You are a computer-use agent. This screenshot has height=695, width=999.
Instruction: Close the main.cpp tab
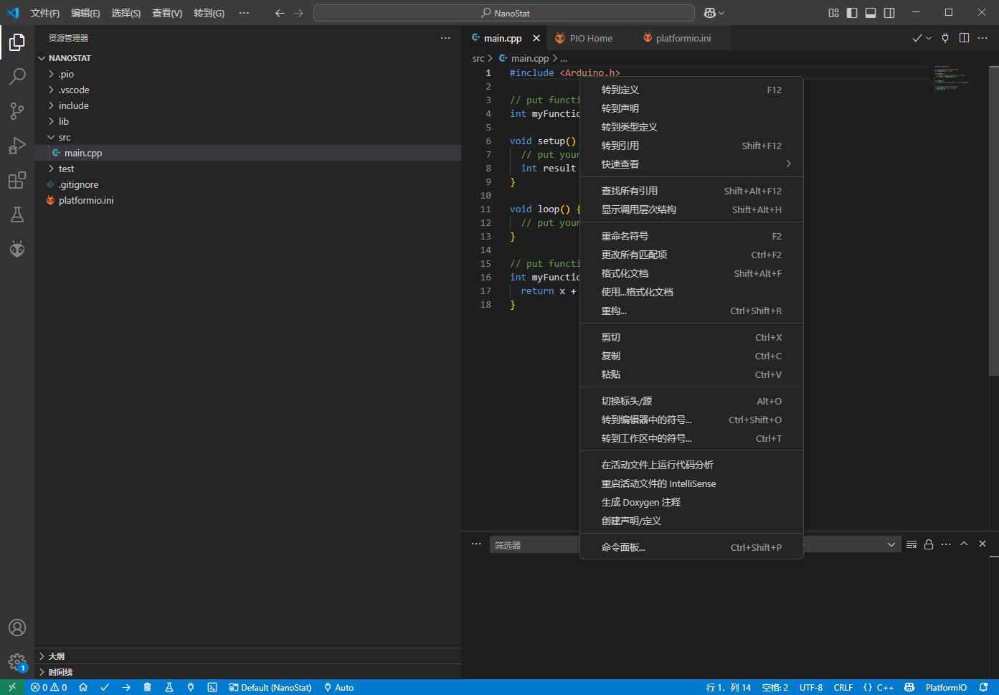click(536, 38)
